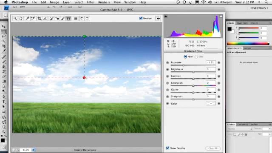Select the Spot Removal tool
This screenshot has height=153, width=272.
51,18
